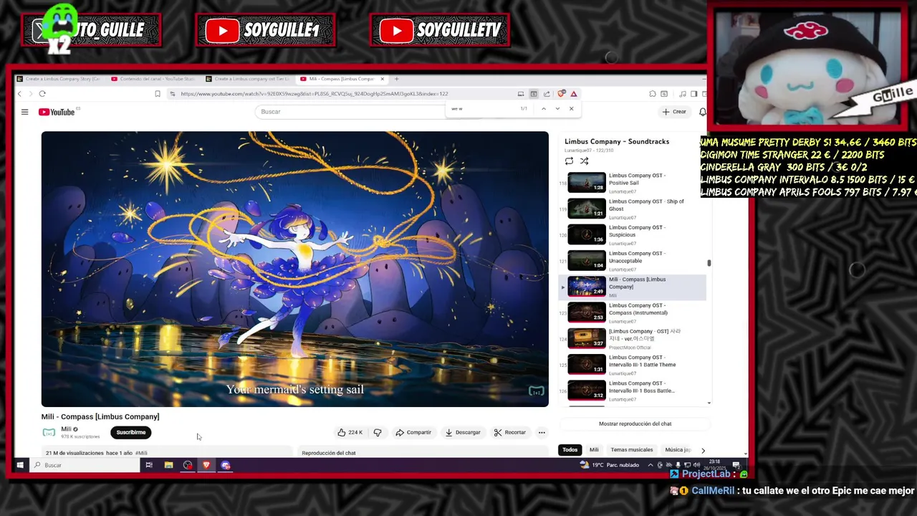Screen dimensions: 917x516
Task: Toggle loop for the Limbus Company playlist
Action: click(569, 161)
